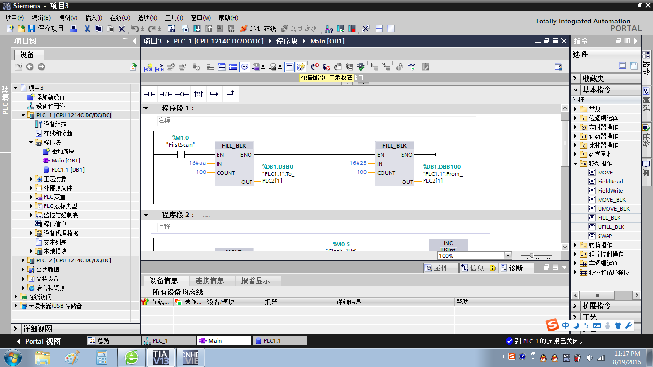Screen dimensions: 653x367
Task: Switch to the 连接信息 tab
Action: (213, 281)
